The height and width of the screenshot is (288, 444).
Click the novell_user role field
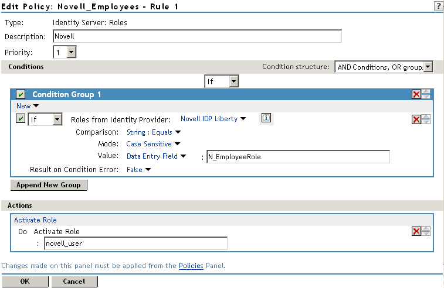coord(135,244)
